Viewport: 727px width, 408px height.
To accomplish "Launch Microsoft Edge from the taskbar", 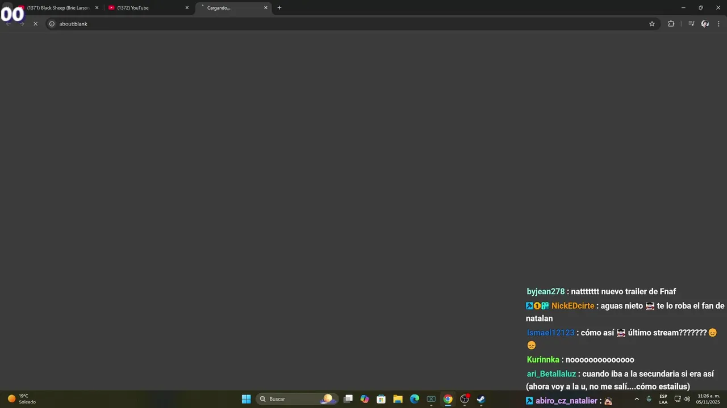I will (x=415, y=399).
